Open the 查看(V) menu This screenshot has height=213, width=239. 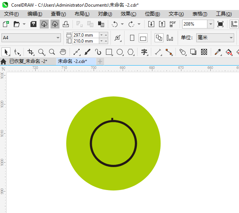point(58,14)
